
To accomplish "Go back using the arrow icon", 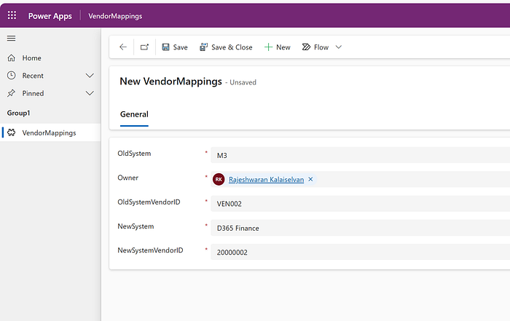I will click(123, 47).
